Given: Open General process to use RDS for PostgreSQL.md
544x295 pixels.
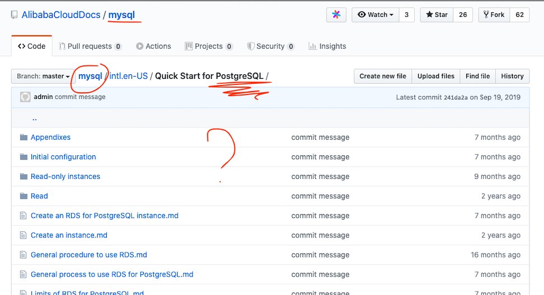Looking at the screenshot, I should [112, 274].
